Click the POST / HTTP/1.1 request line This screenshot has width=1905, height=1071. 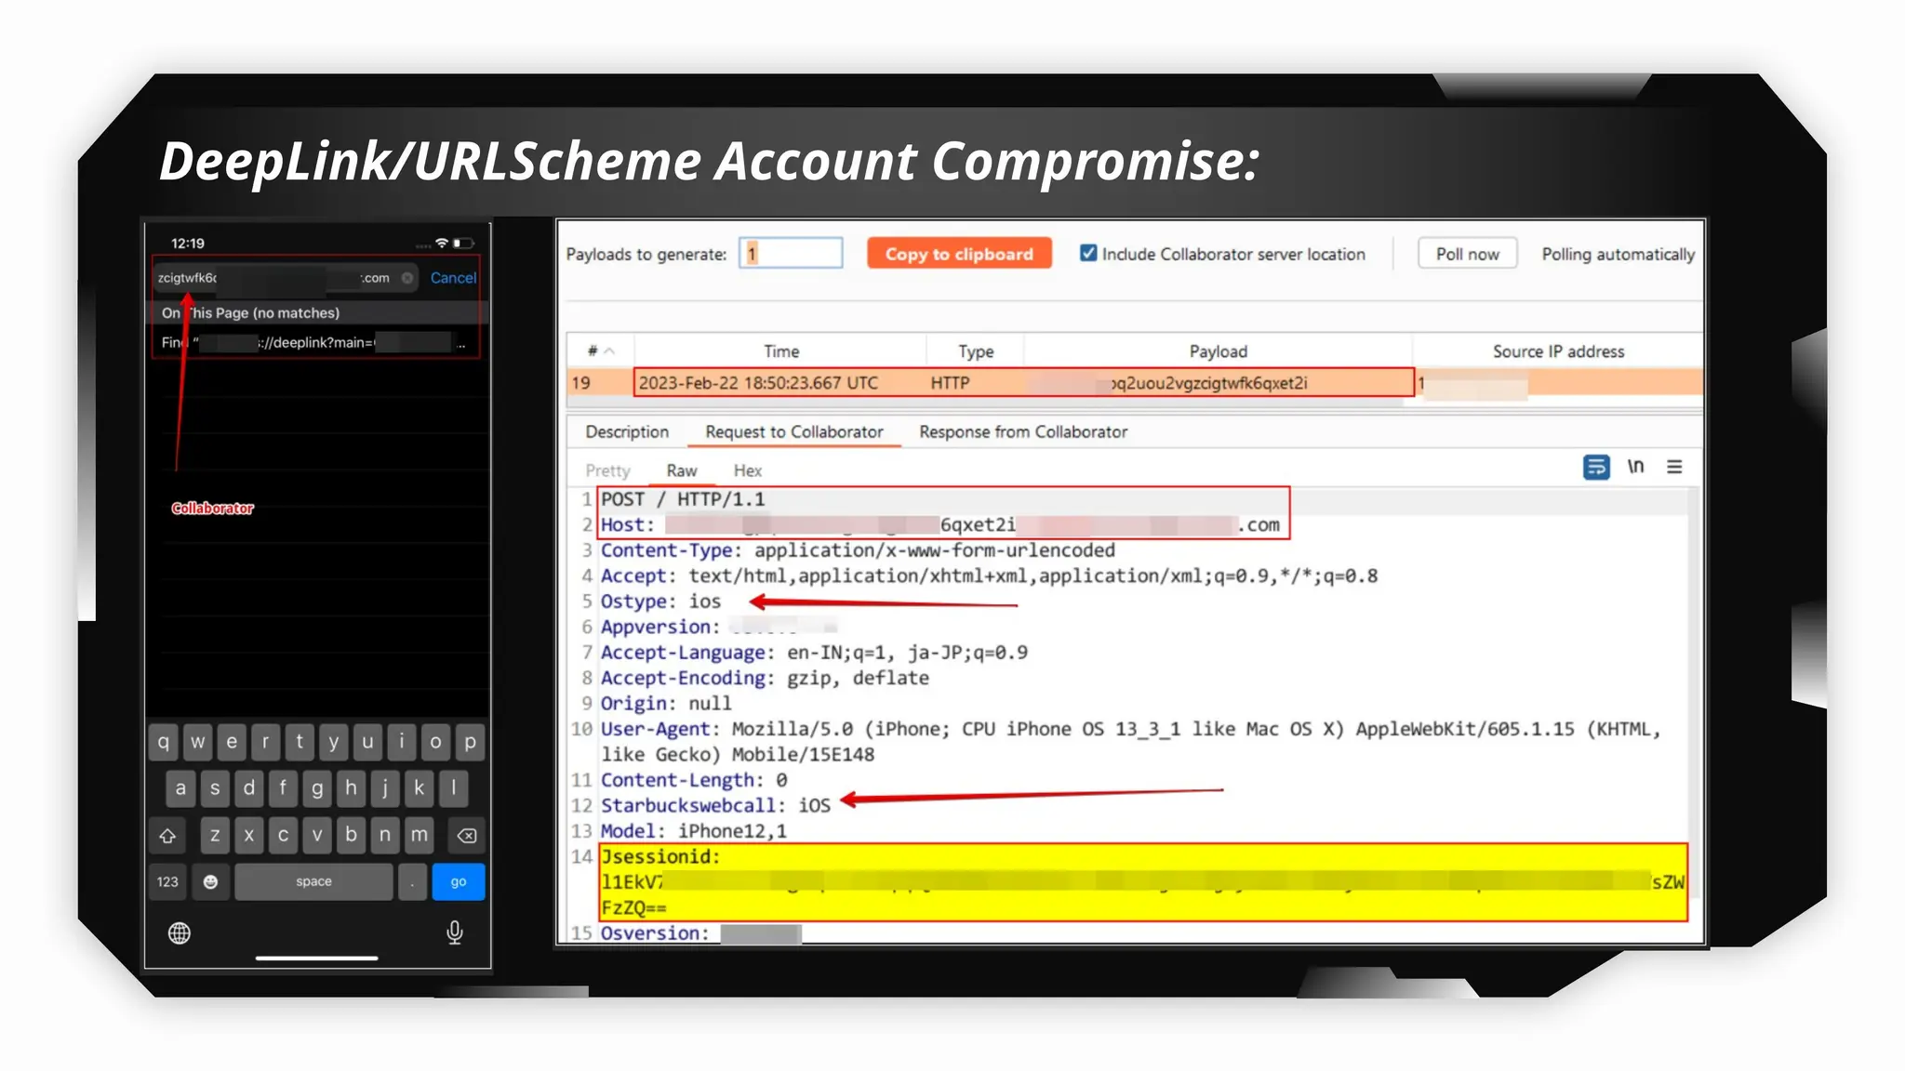pyautogui.click(x=683, y=499)
